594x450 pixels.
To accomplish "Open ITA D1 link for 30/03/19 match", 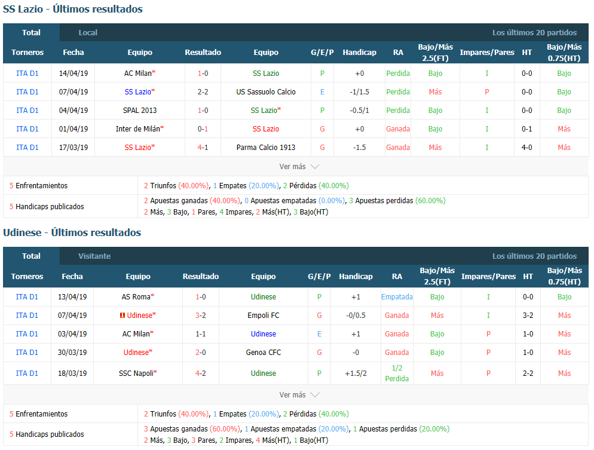I will click(27, 353).
